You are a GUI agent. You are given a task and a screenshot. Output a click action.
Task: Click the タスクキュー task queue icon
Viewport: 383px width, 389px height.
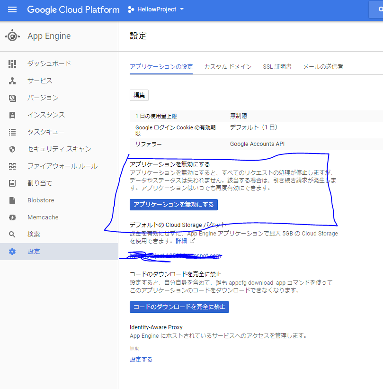coord(12,132)
